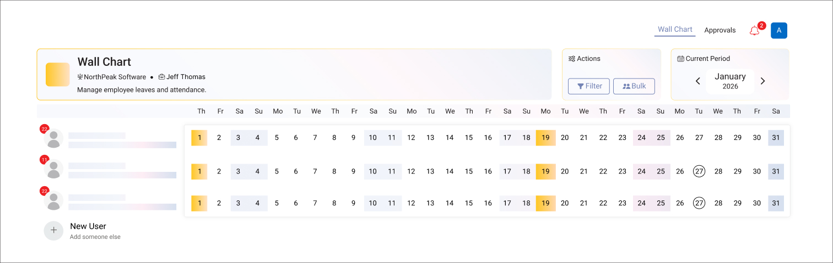This screenshot has width=833, height=263.
Task: Click highlighted day 19 in first employee row
Action: 545,138
